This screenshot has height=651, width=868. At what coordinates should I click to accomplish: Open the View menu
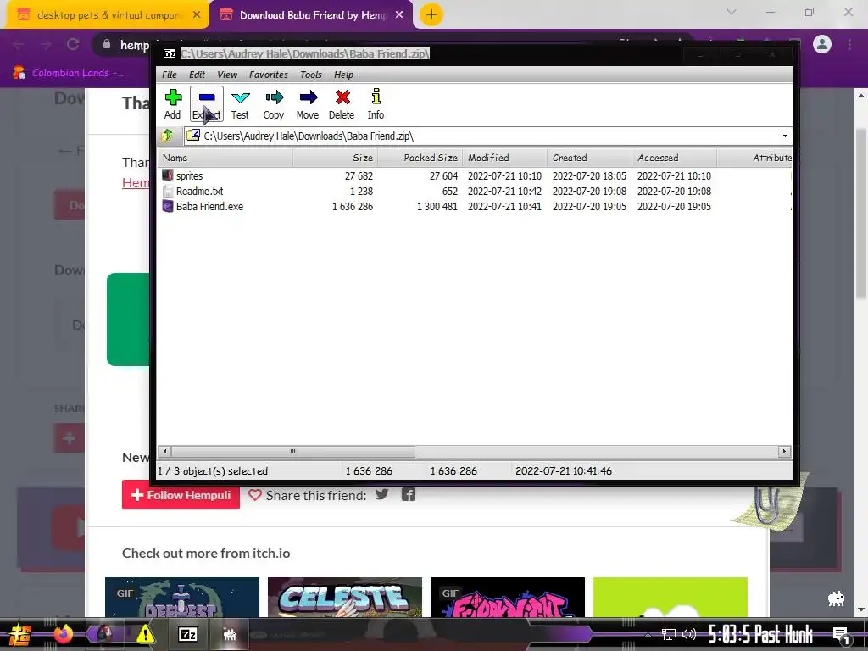click(x=227, y=75)
